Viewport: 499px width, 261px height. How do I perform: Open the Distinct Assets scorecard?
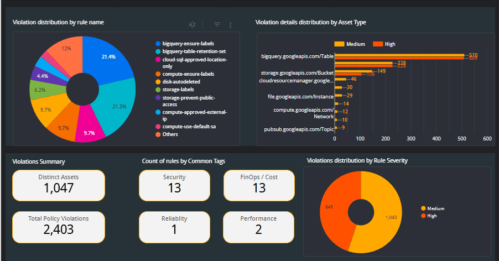coord(59,185)
